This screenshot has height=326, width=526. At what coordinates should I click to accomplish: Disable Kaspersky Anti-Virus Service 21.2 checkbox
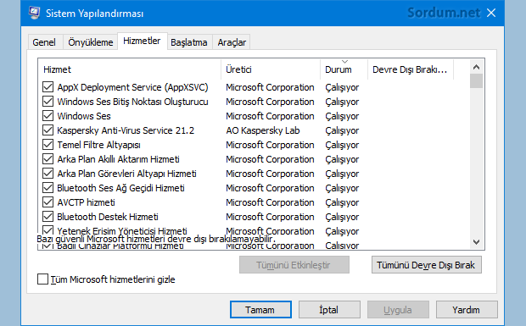[48, 130]
